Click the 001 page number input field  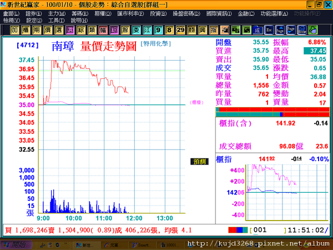tap(268, 230)
